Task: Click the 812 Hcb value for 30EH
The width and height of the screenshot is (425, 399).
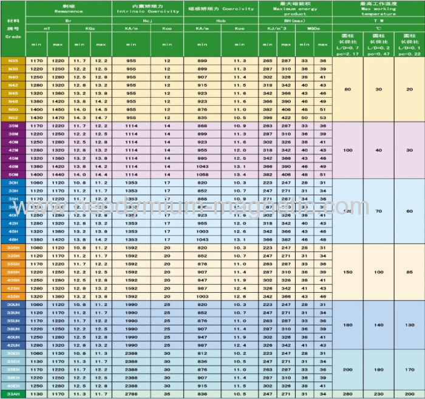Action: (x=202, y=353)
